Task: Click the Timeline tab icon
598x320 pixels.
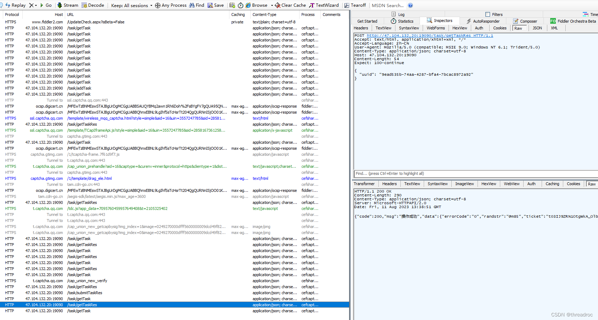Action: point(586,15)
